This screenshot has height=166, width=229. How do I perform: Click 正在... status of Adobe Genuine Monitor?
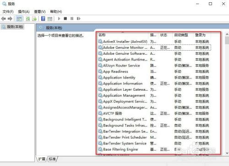[165, 47]
